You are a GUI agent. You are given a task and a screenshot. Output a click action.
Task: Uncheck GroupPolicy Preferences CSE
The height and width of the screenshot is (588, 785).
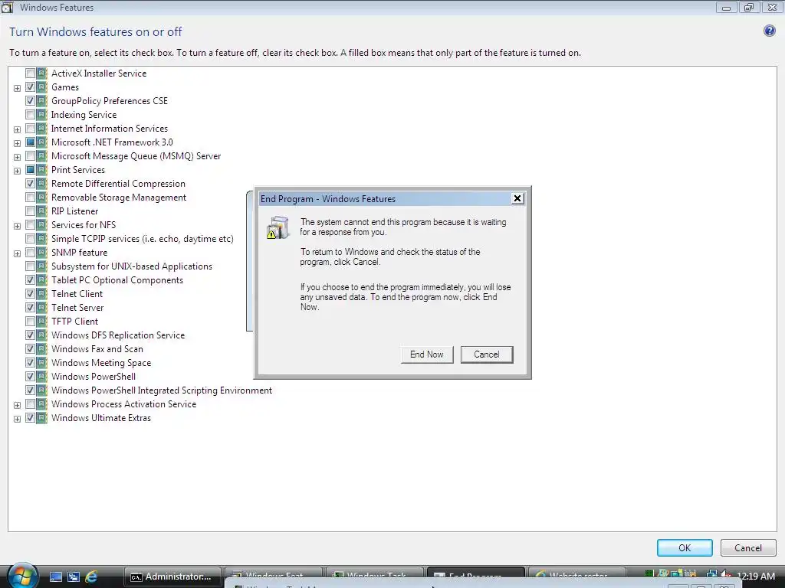coord(30,101)
